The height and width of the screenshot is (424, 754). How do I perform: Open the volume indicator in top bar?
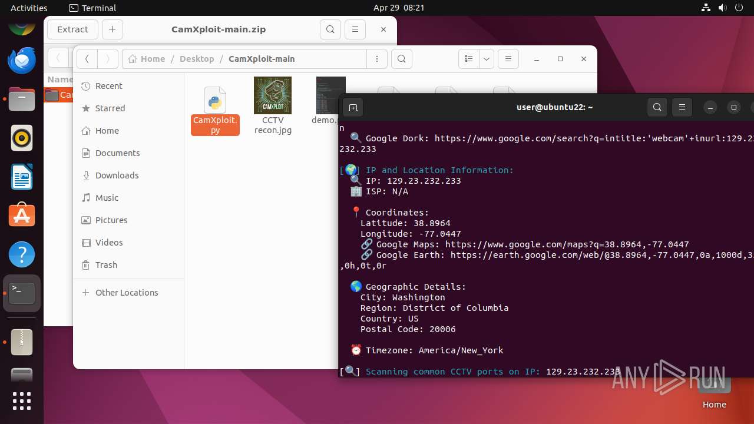723,8
